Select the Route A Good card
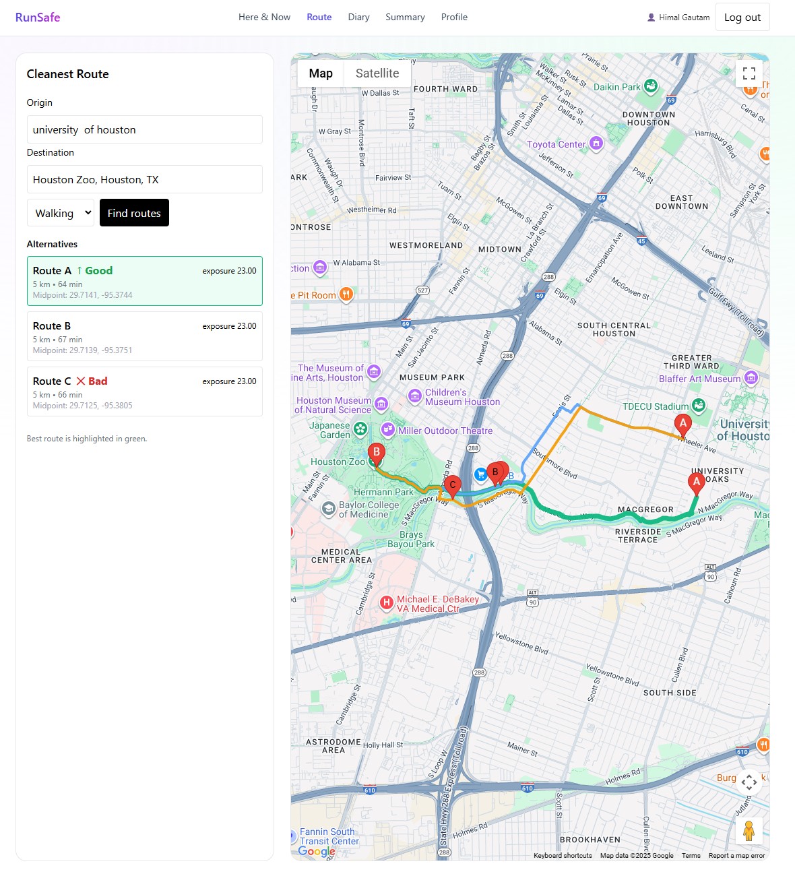795x876 pixels. [145, 281]
